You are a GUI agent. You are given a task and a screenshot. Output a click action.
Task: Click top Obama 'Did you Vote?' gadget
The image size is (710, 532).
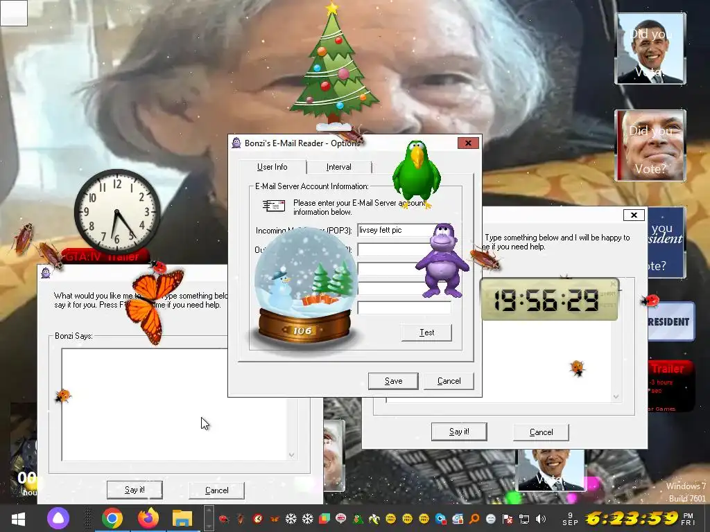650,48
